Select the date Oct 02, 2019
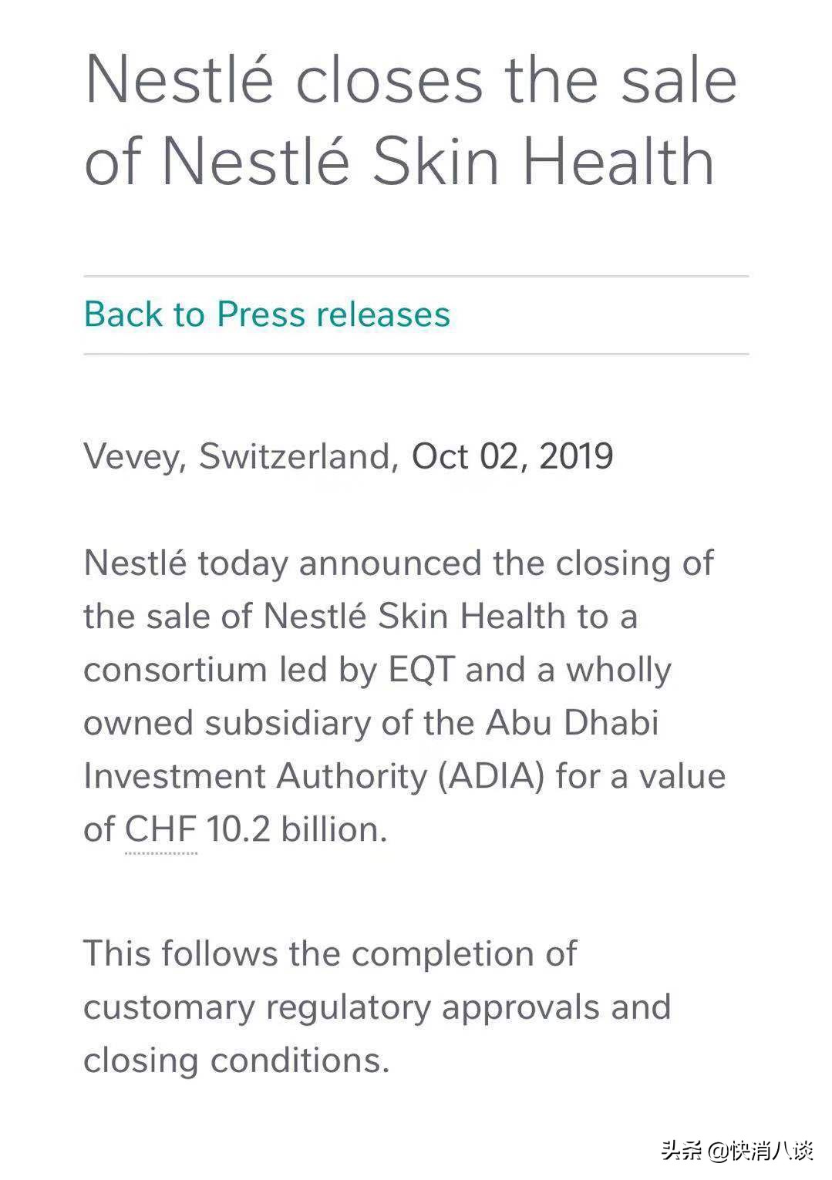This screenshot has width=832, height=1180. [512, 456]
